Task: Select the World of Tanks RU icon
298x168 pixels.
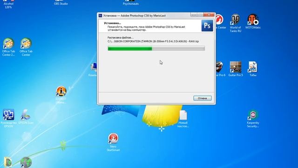Action: click(x=235, y=23)
